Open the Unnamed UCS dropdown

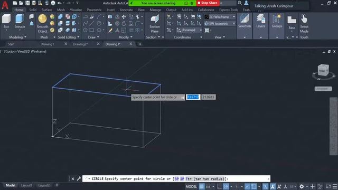point(189,30)
